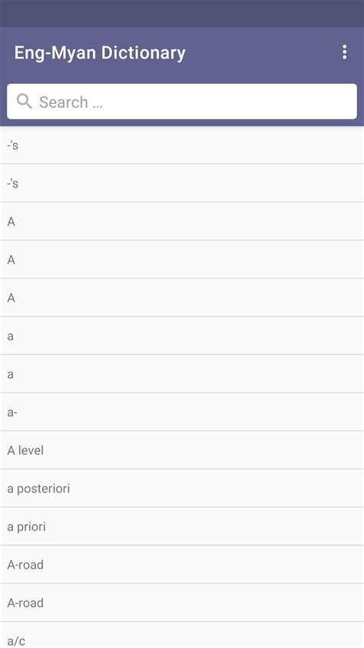
Task: Focus the Search input field
Action: (x=182, y=102)
